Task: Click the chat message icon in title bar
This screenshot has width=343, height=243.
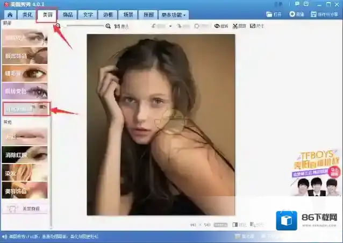Action: [x=297, y=4]
